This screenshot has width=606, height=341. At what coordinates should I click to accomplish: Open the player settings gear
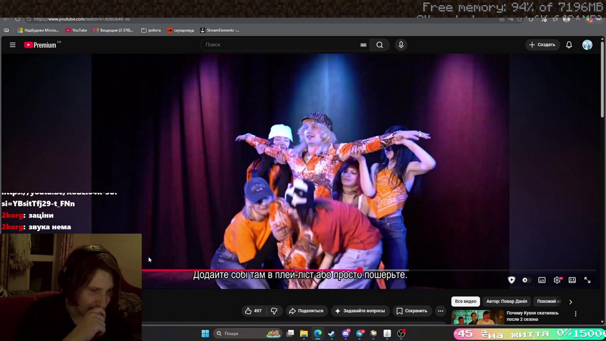557,280
